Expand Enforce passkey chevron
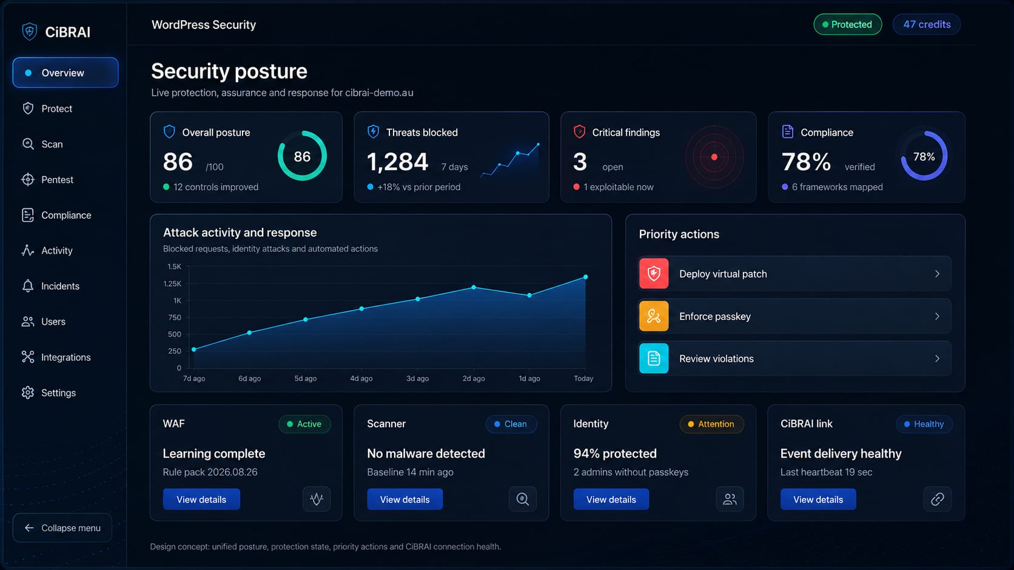The image size is (1014, 570). point(937,316)
